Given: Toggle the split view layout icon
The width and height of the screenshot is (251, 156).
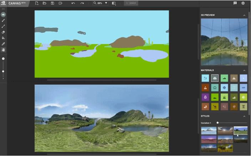Looking at the screenshot, I should 114,3.
